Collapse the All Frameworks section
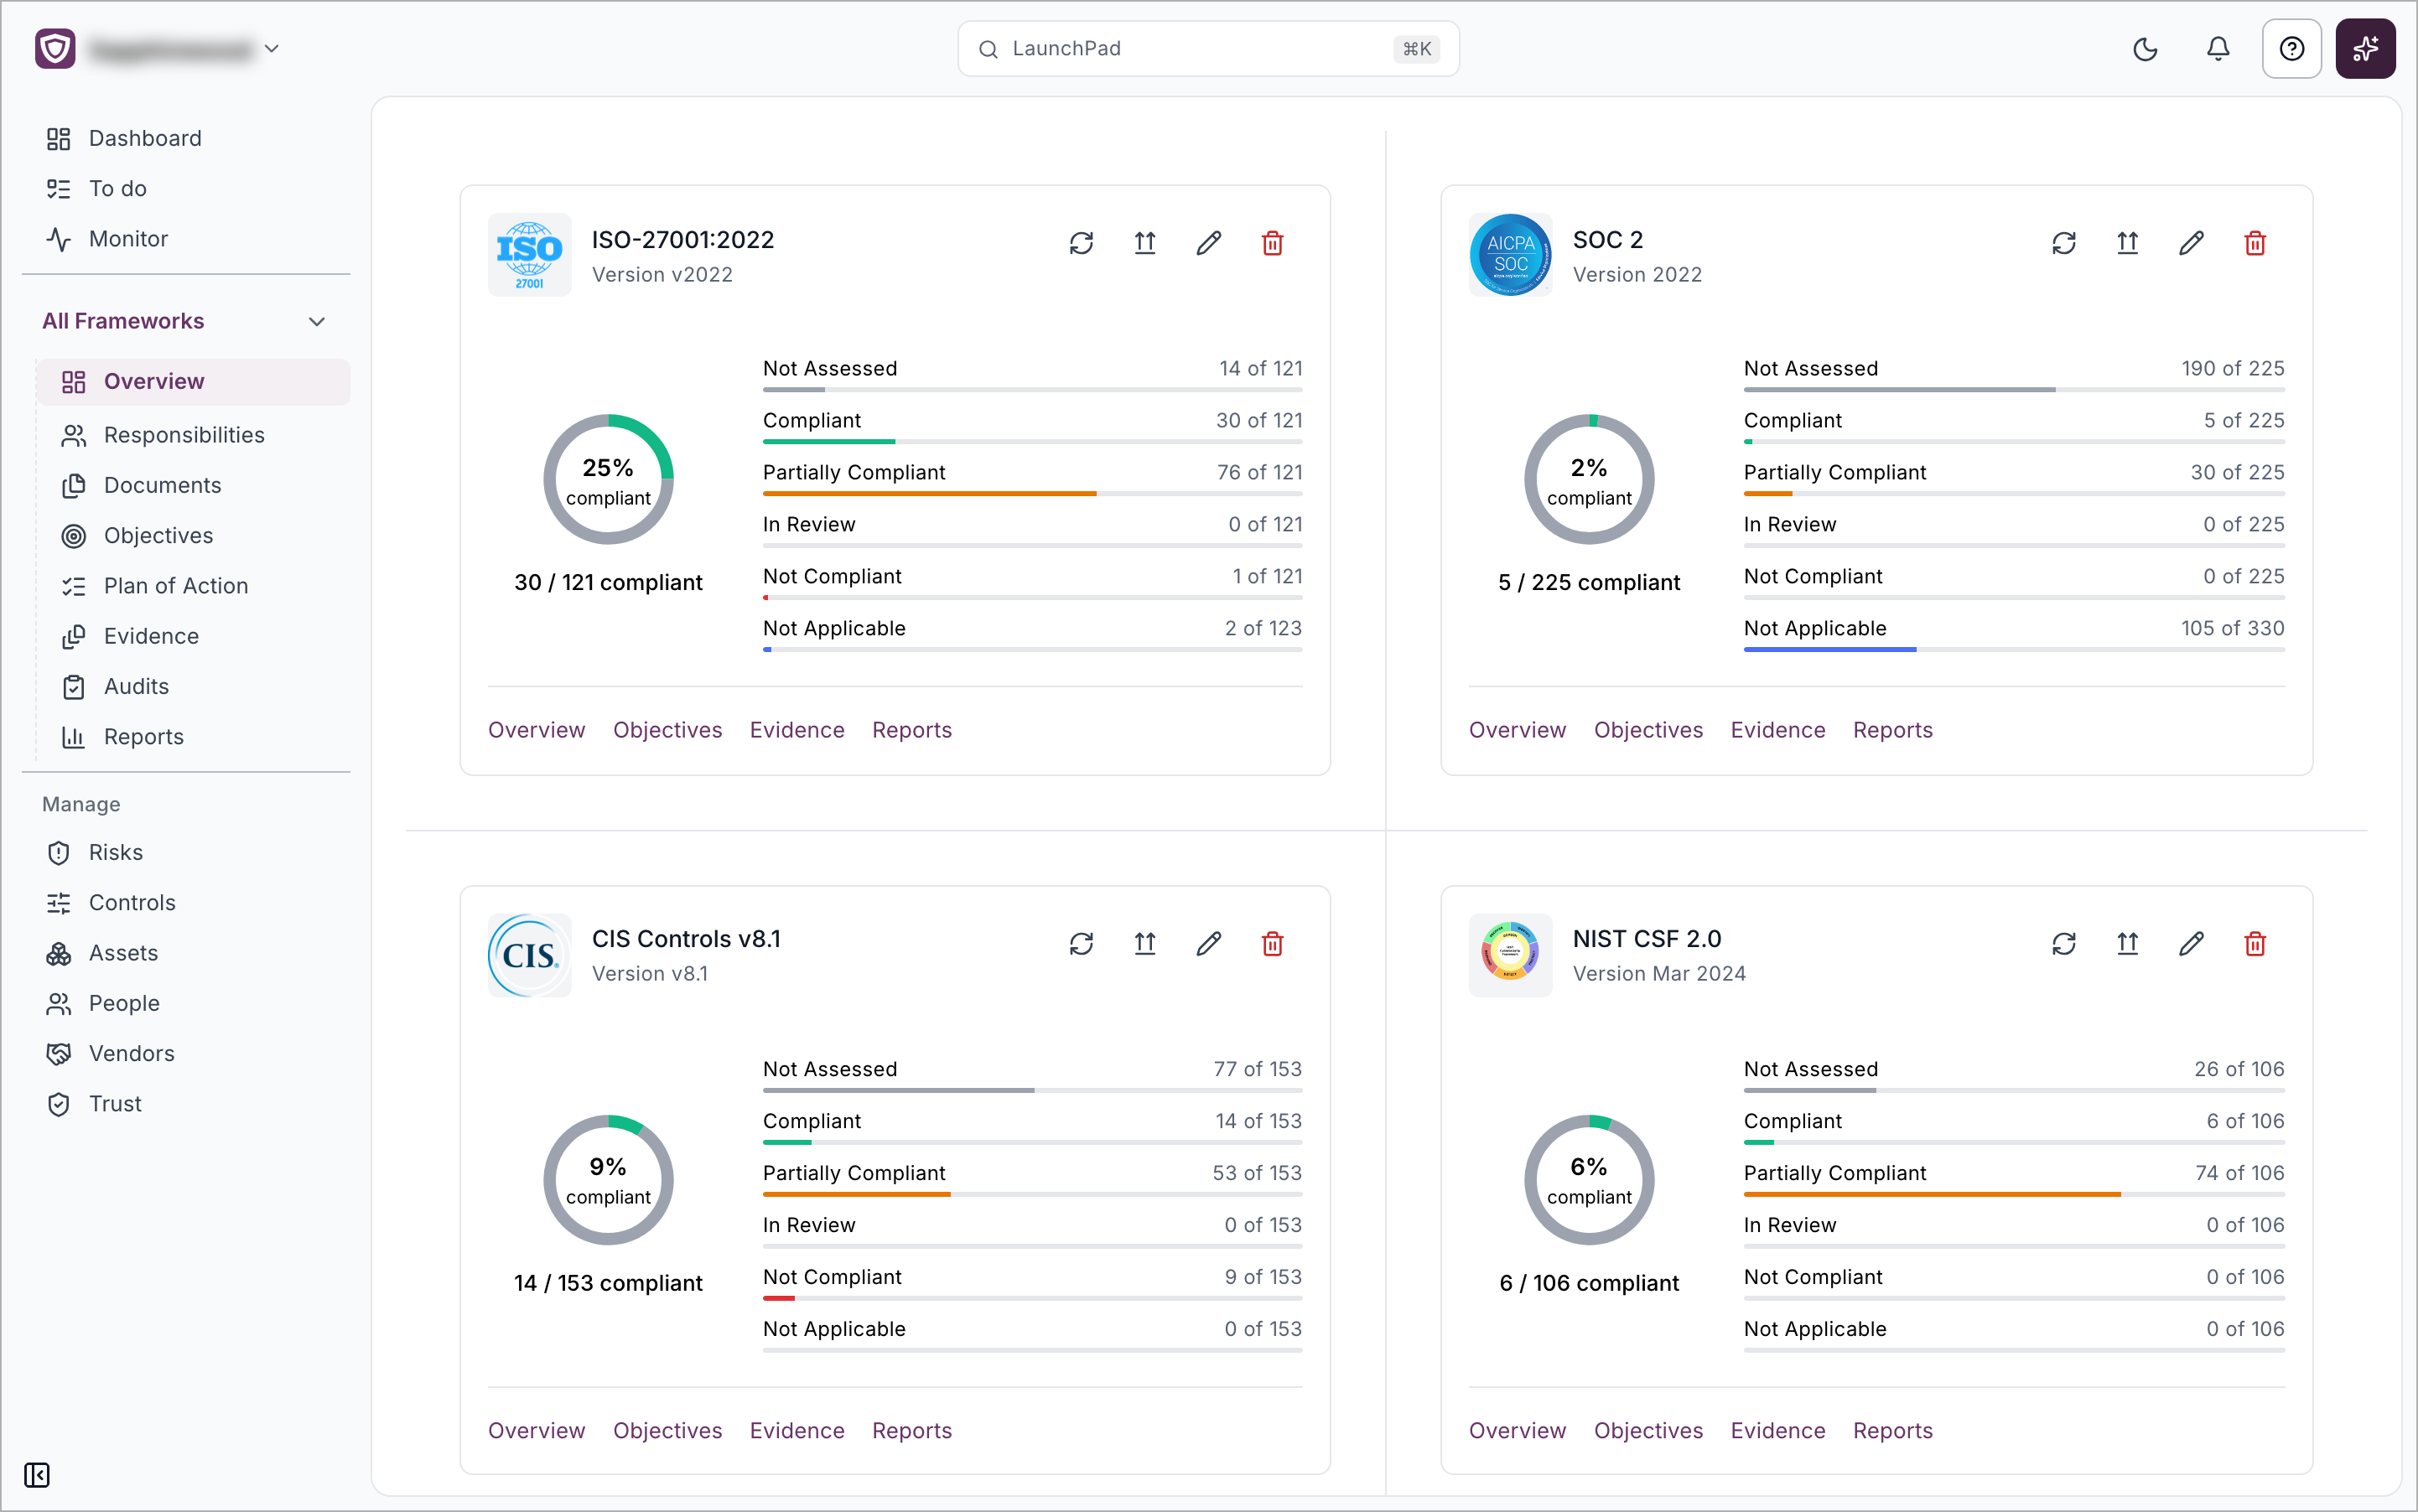 [x=317, y=321]
